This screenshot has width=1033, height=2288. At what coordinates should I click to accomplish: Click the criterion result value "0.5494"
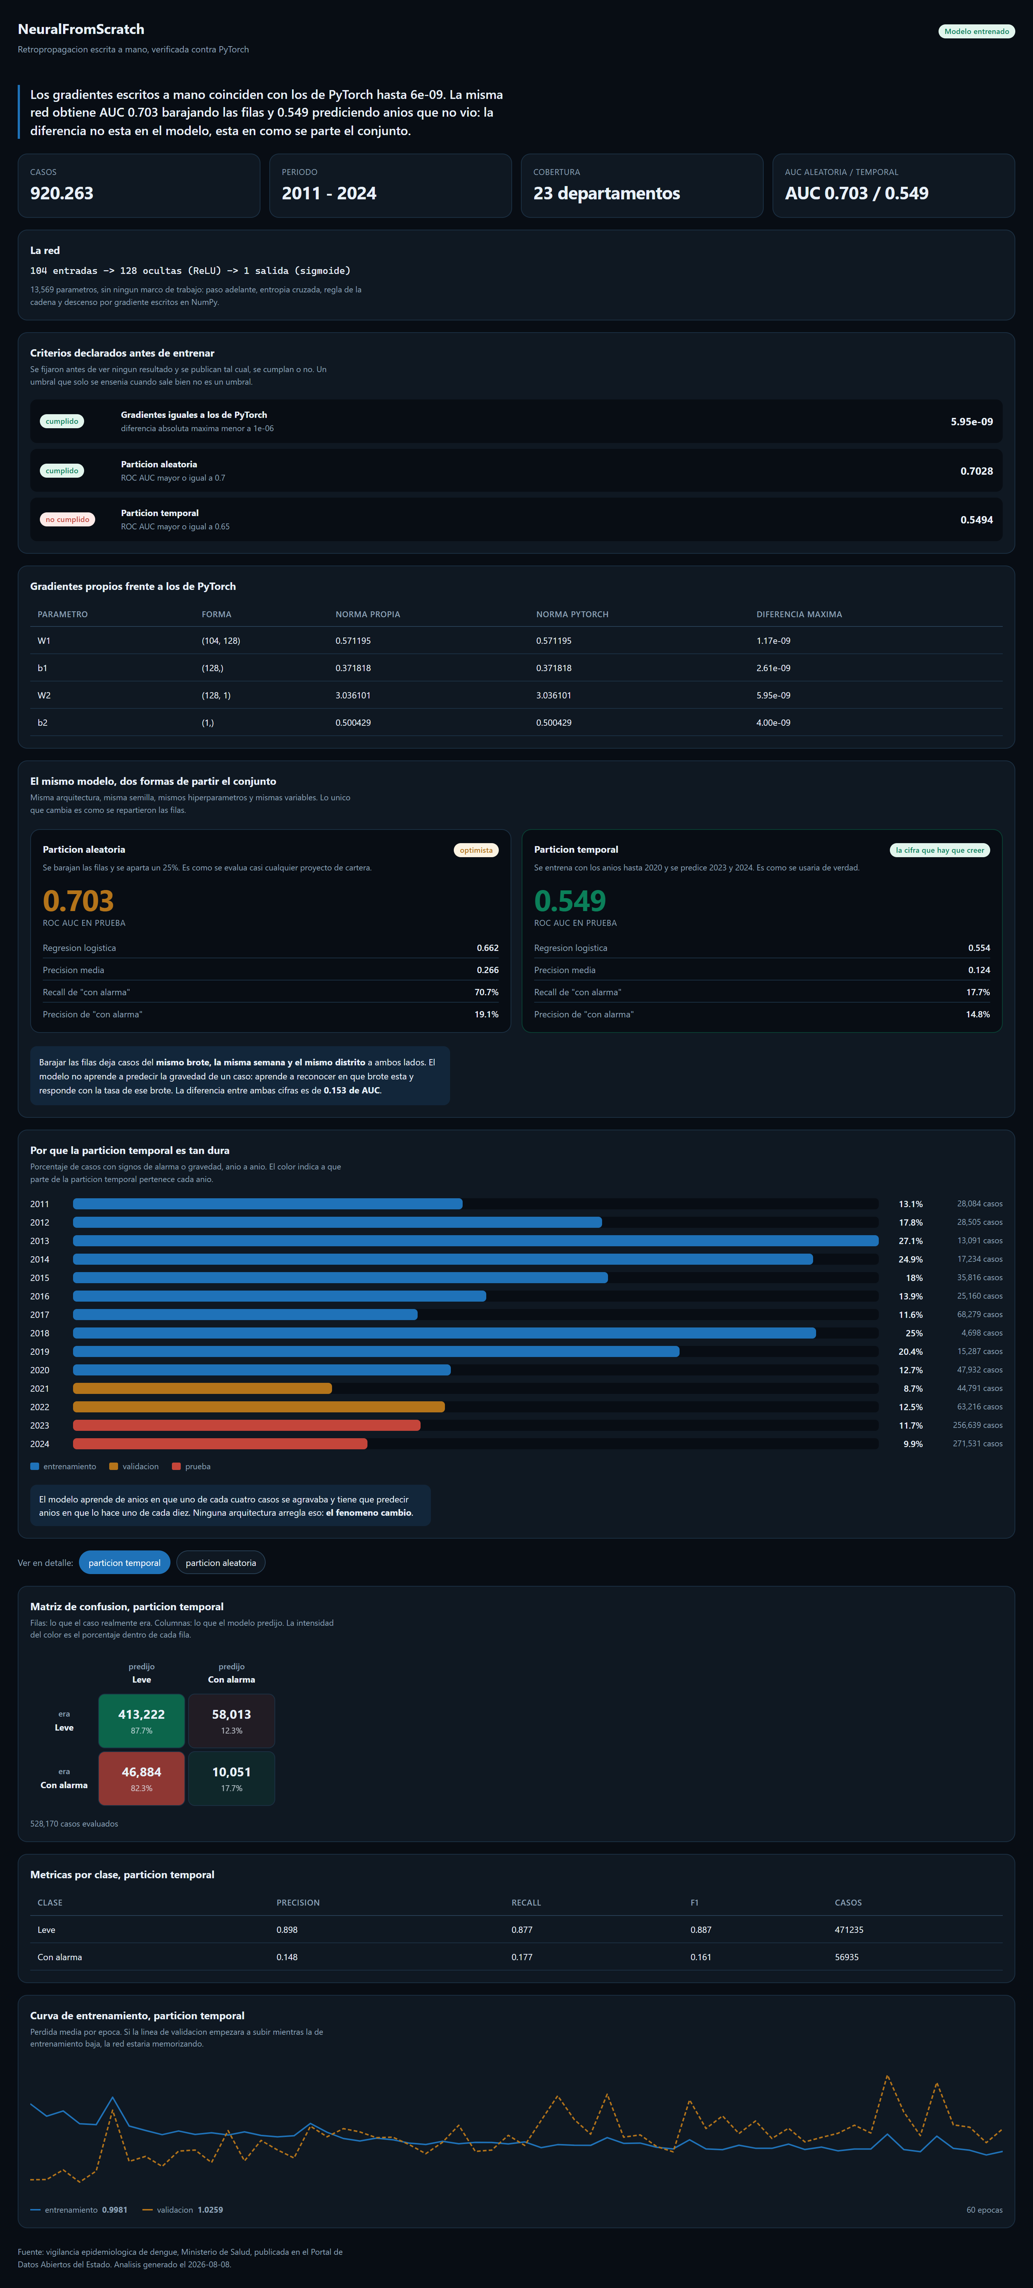tap(976, 520)
